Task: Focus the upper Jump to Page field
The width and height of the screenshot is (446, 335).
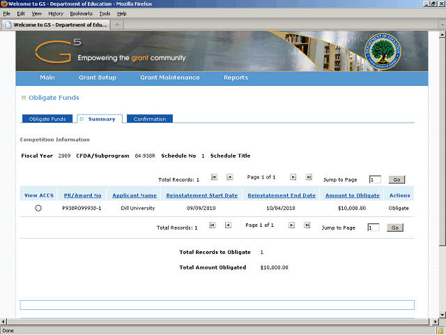Action: pos(375,179)
